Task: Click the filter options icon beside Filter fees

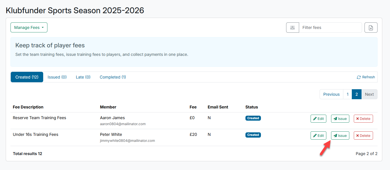Action: click(292, 27)
